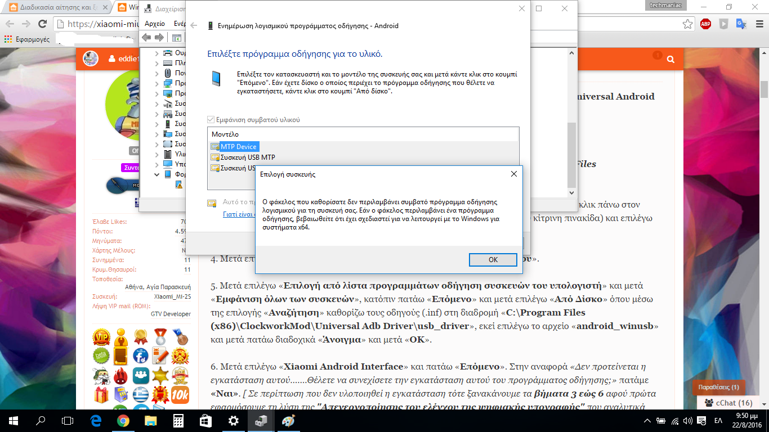Screen dimensions: 769x432
Task: Select the Συσκευή USB MTP driver entry
Action: (247, 157)
